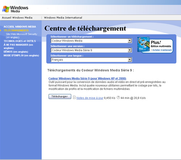This screenshot has height=160, width=181.
Task: Click the 44 min @ 28,8 Ko/s text
Action: point(133,98)
